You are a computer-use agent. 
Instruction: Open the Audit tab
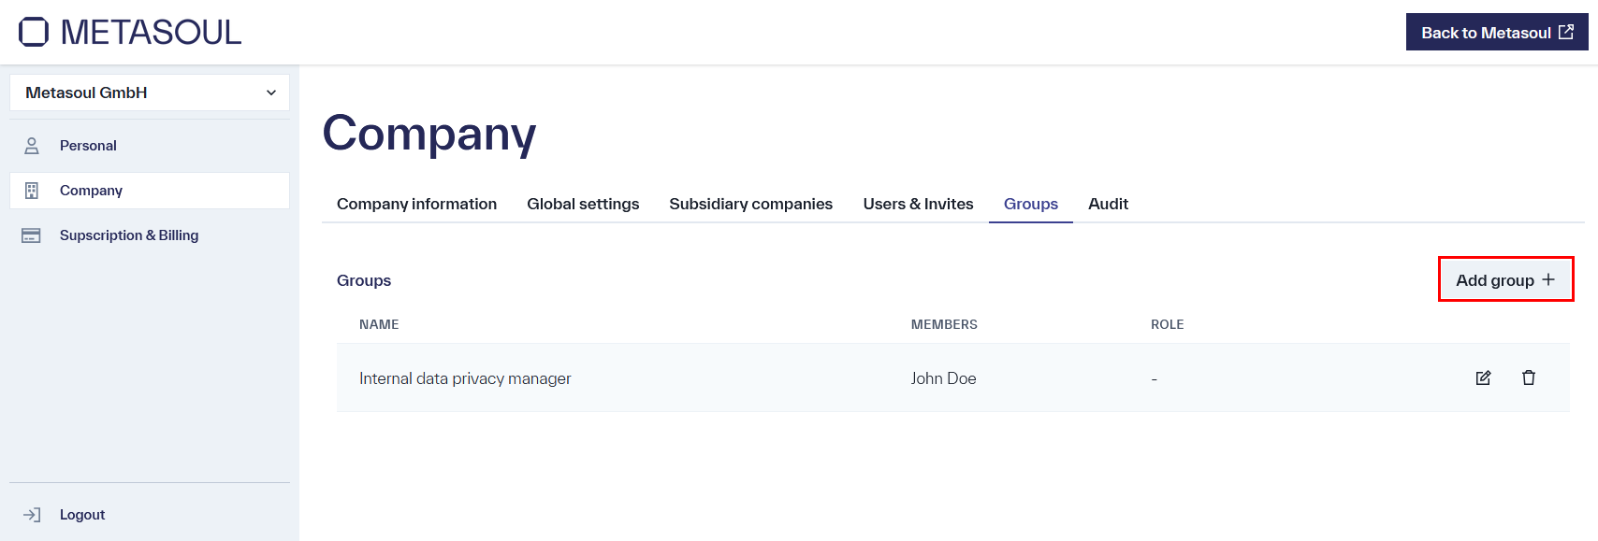pyautogui.click(x=1108, y=204)
